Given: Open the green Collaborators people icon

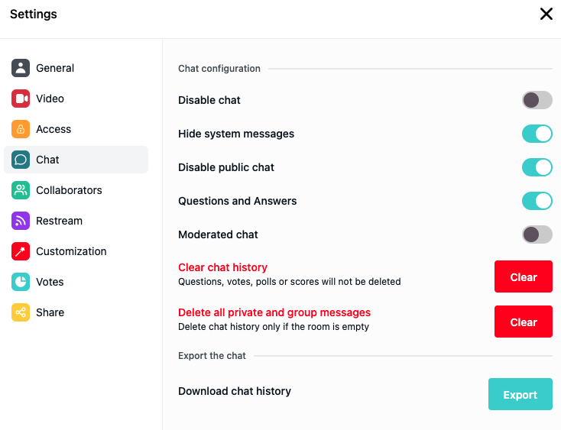Looking at the screenshot, I should [x=21, y=190].
